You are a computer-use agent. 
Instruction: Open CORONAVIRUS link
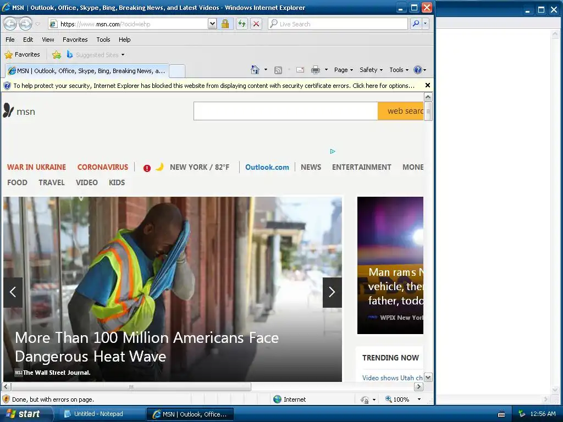103,167
